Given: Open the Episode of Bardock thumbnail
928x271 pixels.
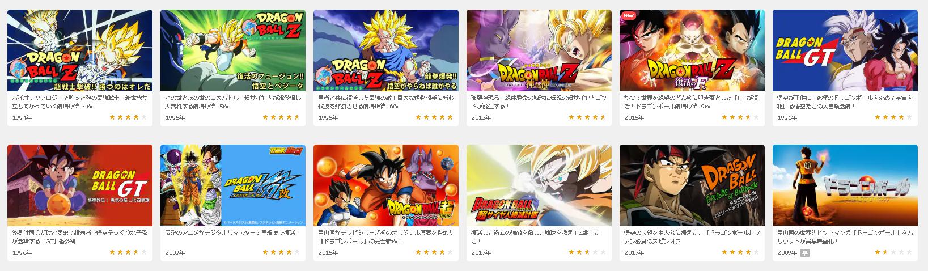Looking at the screenshot, I should [x=692, y=185].
